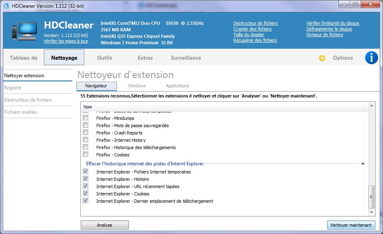Click the list scrollbar down arrow

pos(372,212)
